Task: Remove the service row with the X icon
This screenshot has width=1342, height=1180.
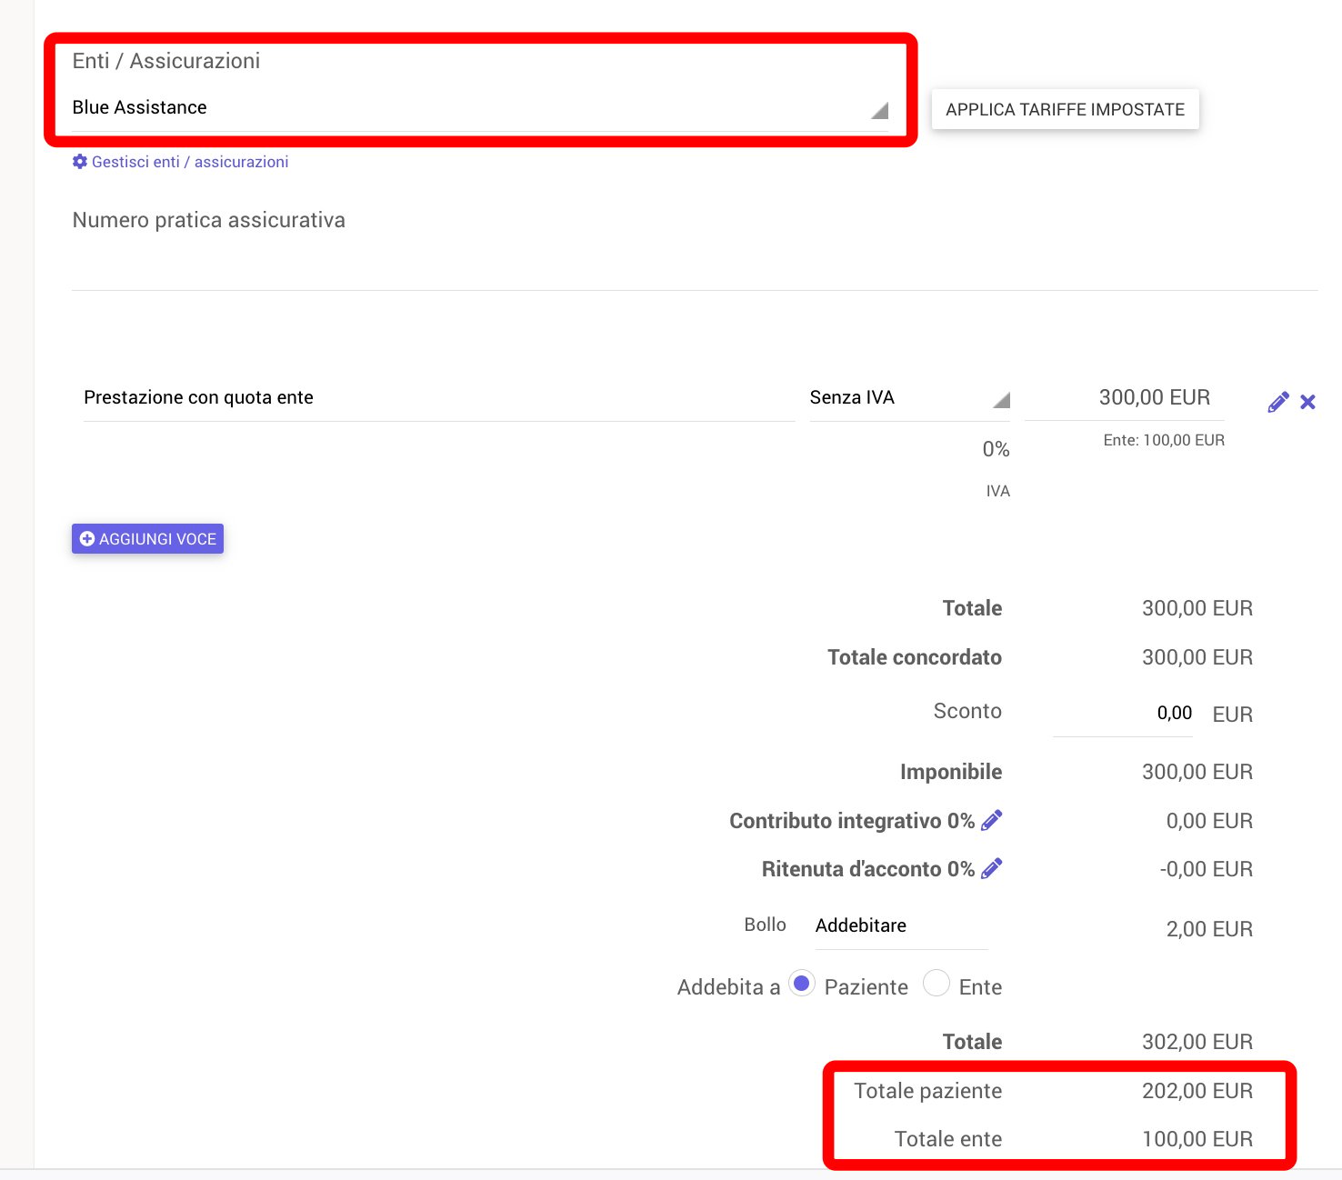Action: click(1307, 402)
